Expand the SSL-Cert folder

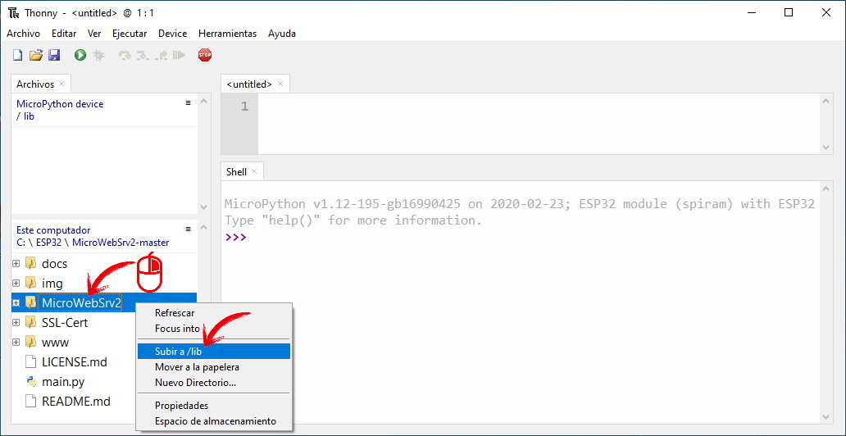[x=16, y=323]
